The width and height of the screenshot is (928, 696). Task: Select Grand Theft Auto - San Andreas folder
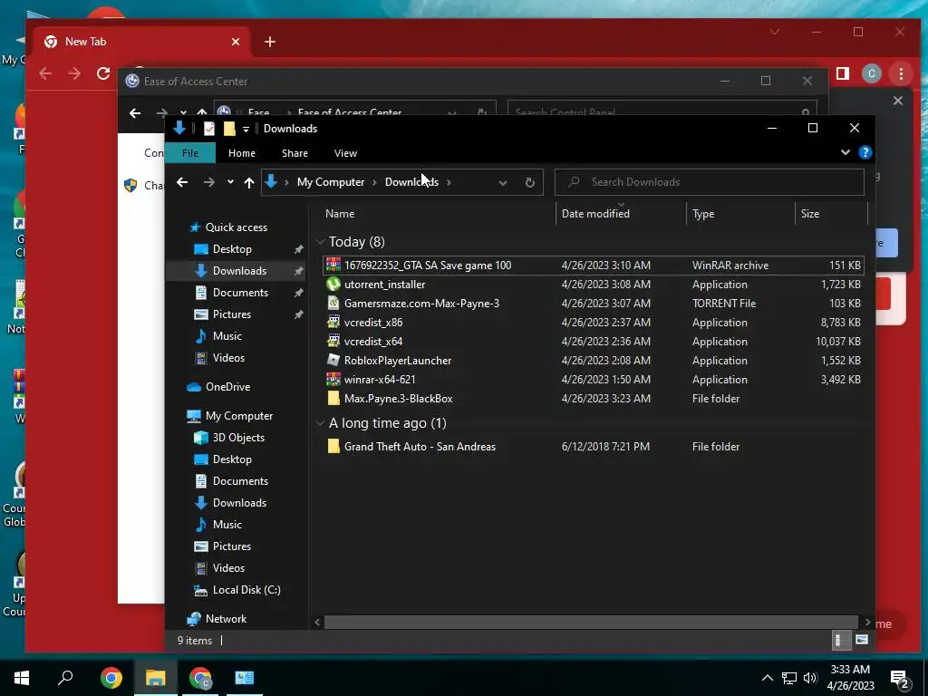(x=420, y=447)
